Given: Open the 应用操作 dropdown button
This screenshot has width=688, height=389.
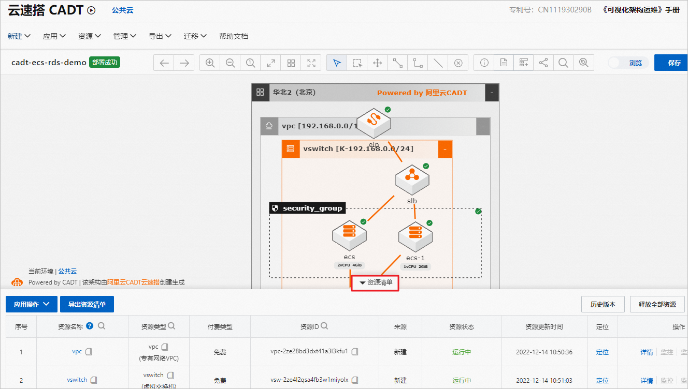Looking at the screenshot, I should click(31, 304).
